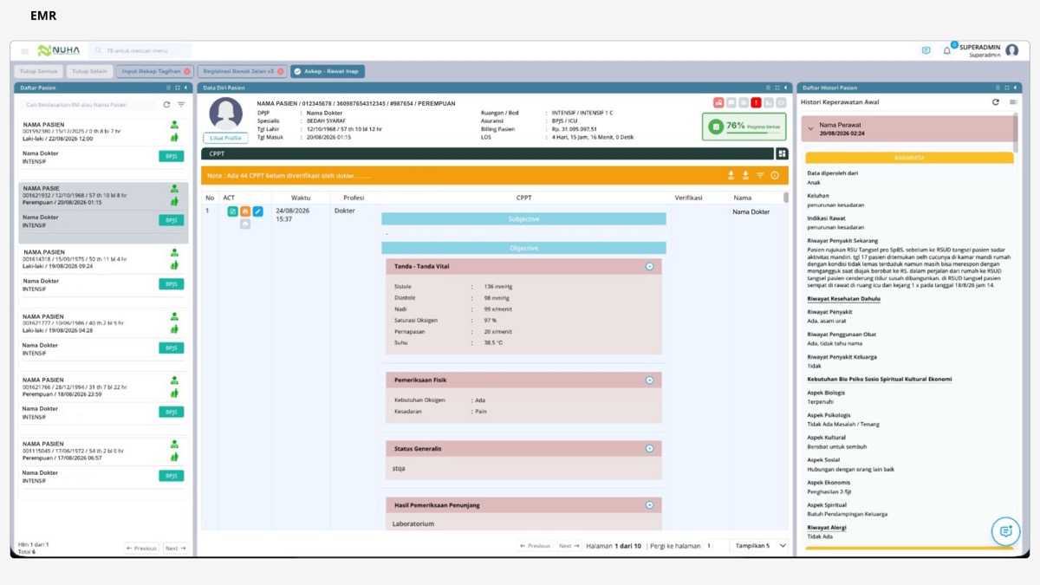This screenshot has height=585, width=1040.
Task: Click Next in Daftar Pasien pagination
Action: point(175,548)
